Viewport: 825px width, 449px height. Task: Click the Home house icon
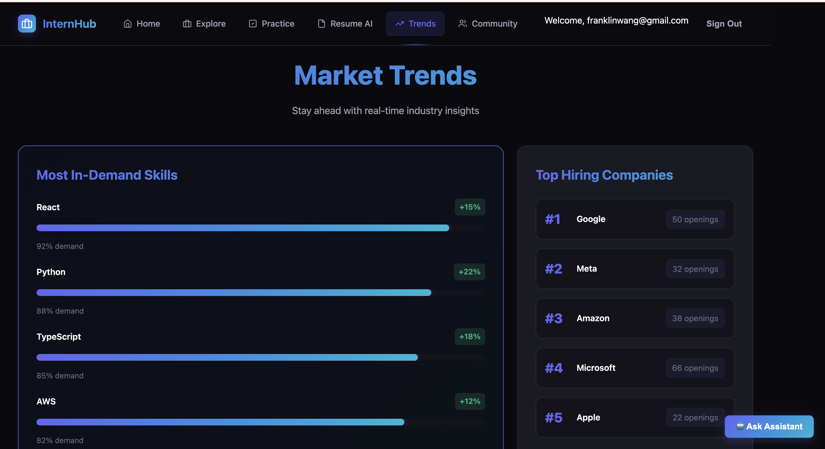(x=127, y=24)
